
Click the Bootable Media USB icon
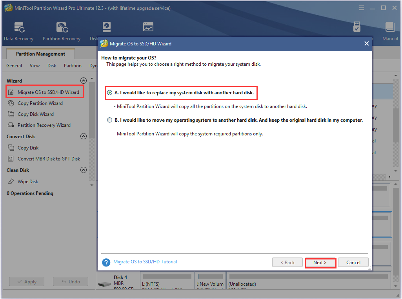click(357, 27)
